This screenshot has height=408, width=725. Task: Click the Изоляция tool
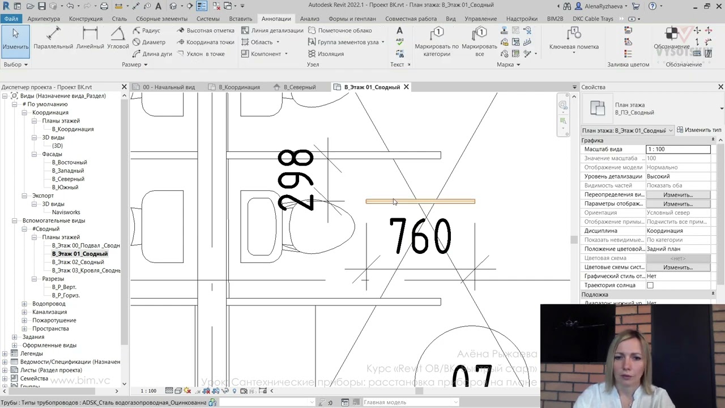[326, 54]
